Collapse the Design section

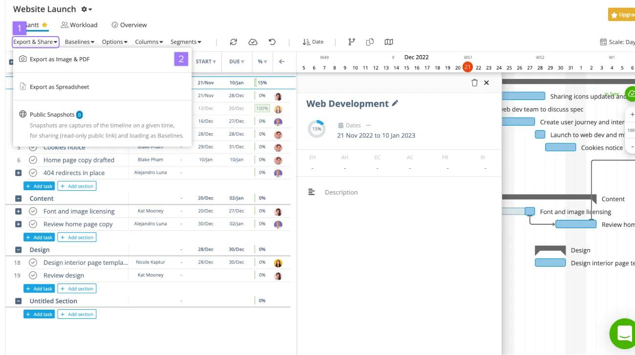pos(18,249)
